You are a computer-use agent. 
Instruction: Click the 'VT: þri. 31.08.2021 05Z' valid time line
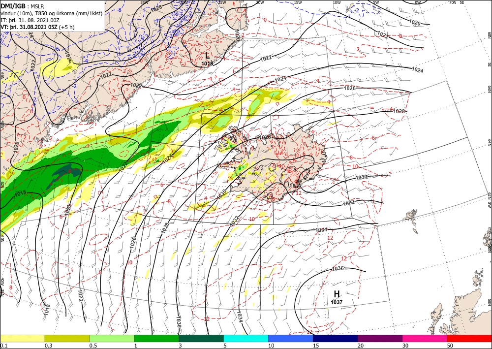coord(29,27)
